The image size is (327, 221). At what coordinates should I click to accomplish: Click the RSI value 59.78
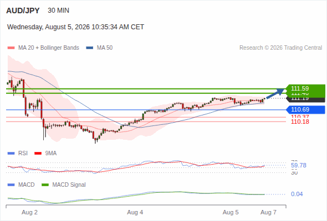(299, 166)
